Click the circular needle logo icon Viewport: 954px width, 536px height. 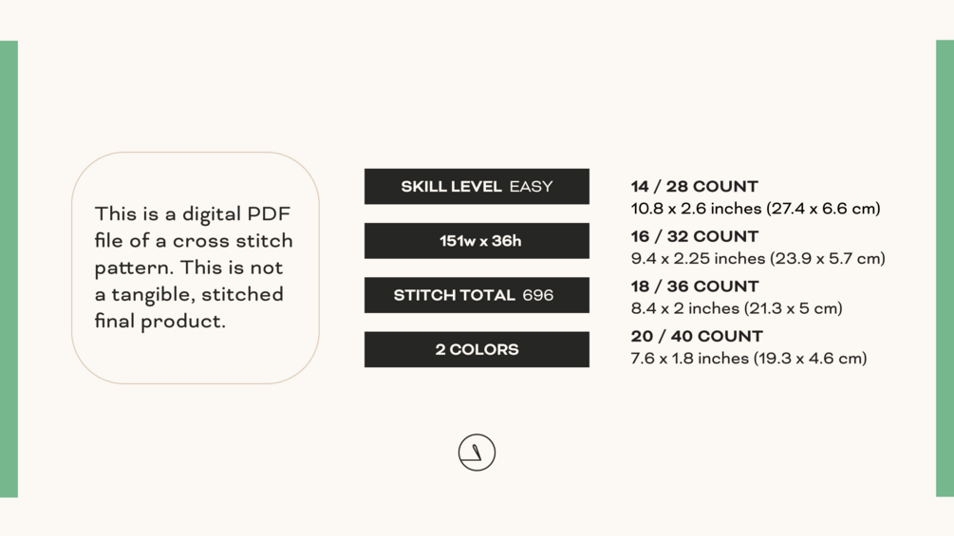[477, 453]
